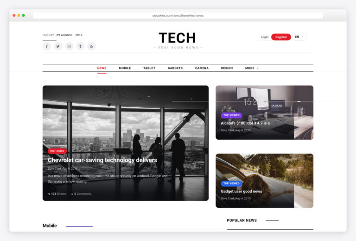Image resolution: width=356 pixels, height=241 pixels.
Task: Click the Login link
Action: tap(264, 37)
